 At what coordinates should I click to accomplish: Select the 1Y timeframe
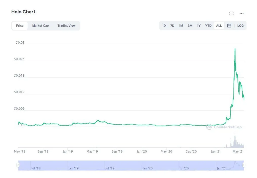(x=199, y=25)
